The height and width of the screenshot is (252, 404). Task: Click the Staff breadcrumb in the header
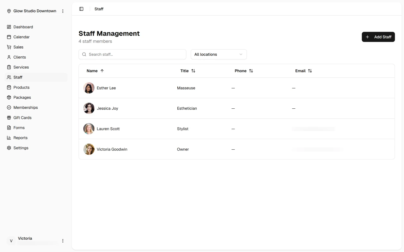[x=99, y=9]
